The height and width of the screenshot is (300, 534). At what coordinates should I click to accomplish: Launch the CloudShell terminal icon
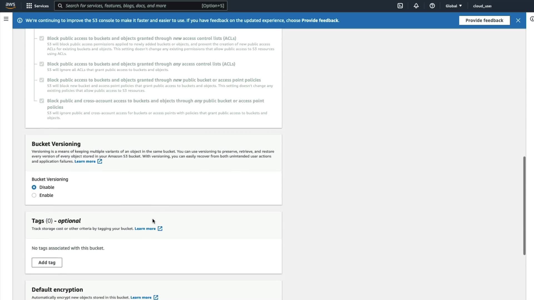(x=400, y=6)
